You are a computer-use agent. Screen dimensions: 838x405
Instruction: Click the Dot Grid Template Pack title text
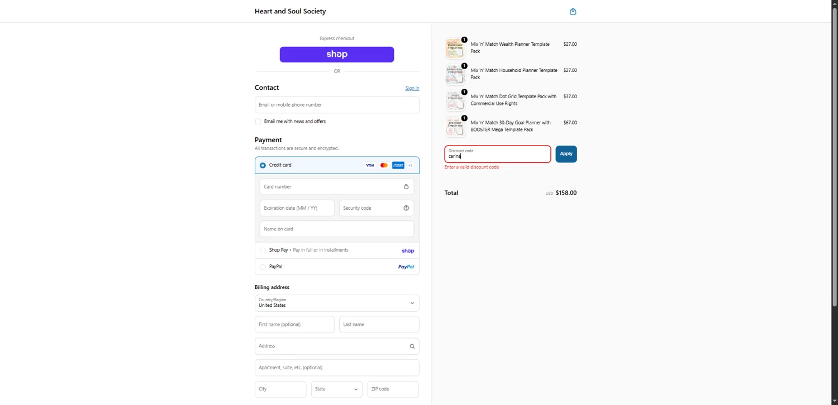[513, 100]
